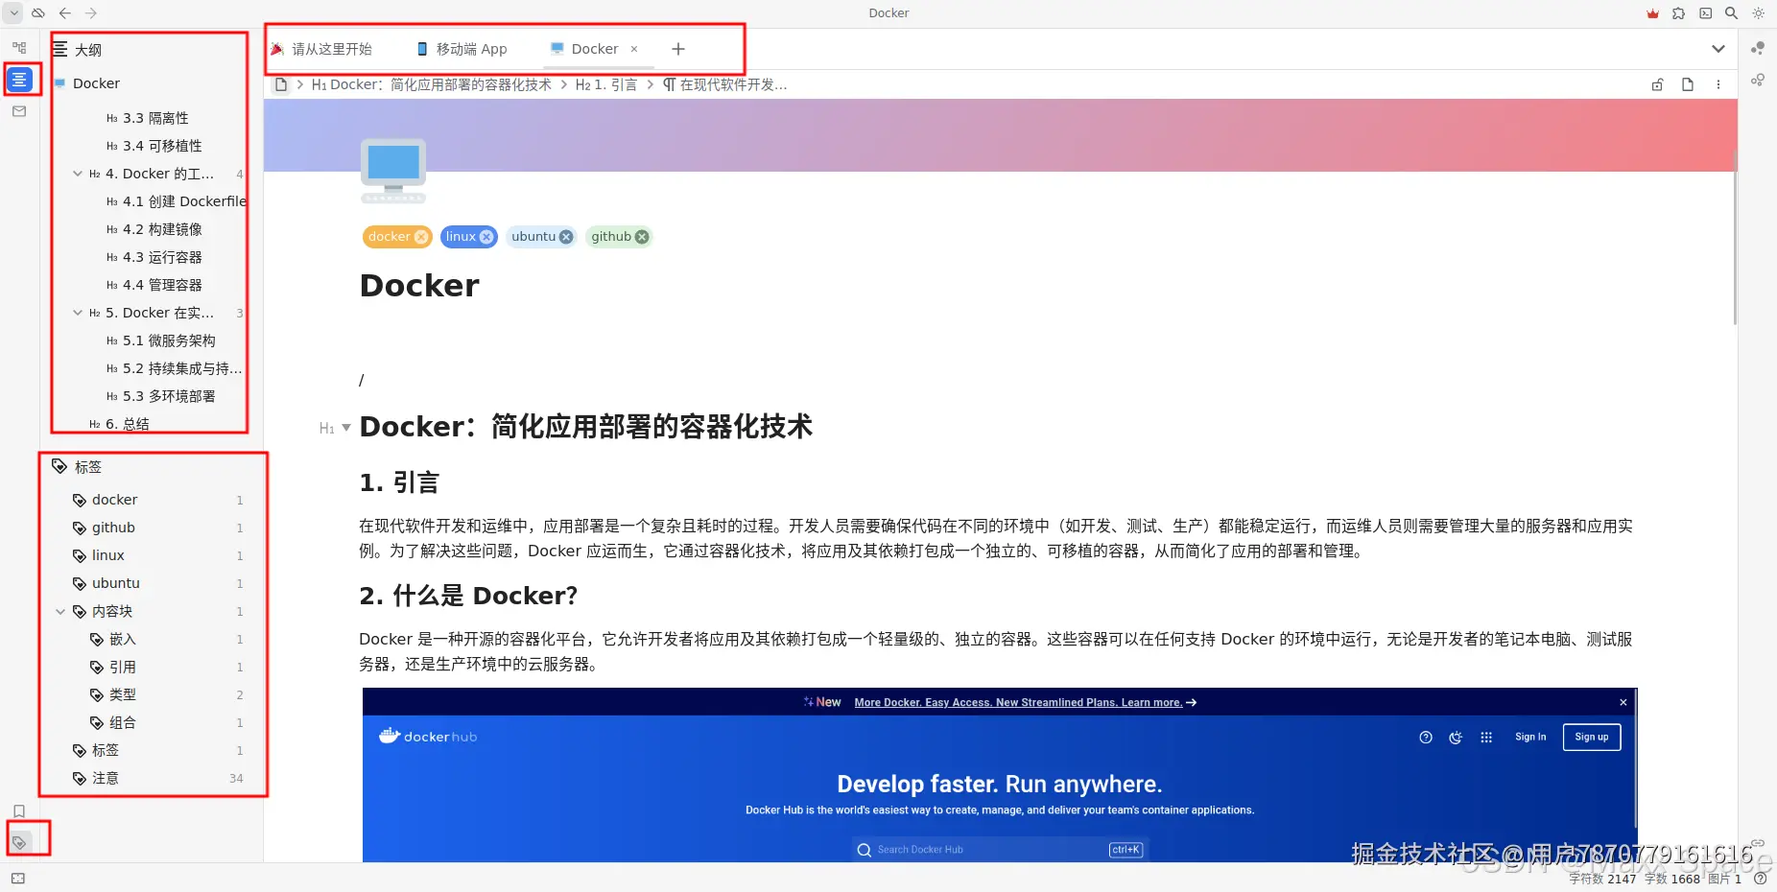Viewport: 1777px width, 892px height.
Task: Open global search magnifier icon
Action: pyautogui.click(x=1731, y=13)
